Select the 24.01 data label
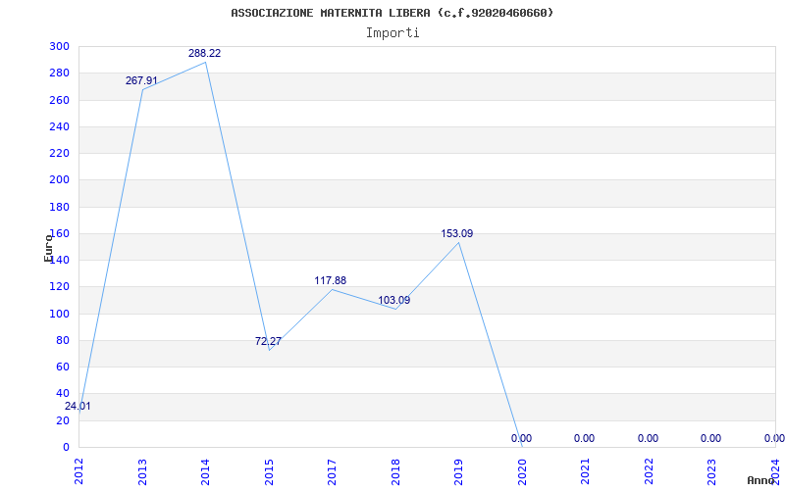This screenshot has width=785, height=490. tap(78, 406)
